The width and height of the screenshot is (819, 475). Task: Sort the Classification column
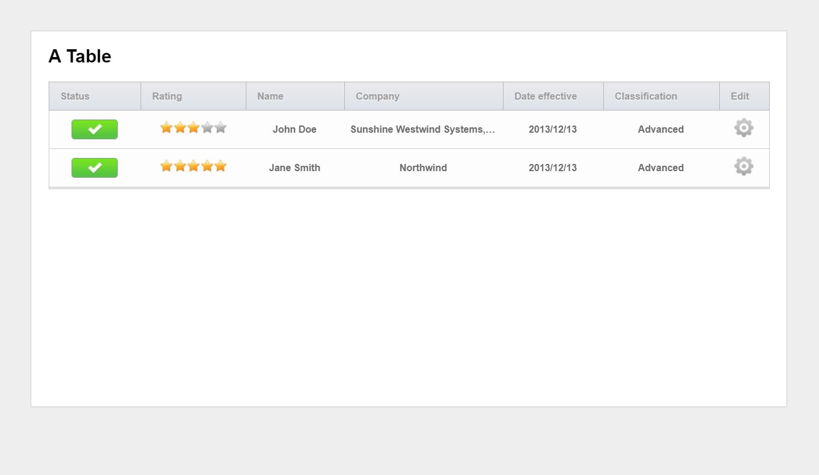[645, 96]
